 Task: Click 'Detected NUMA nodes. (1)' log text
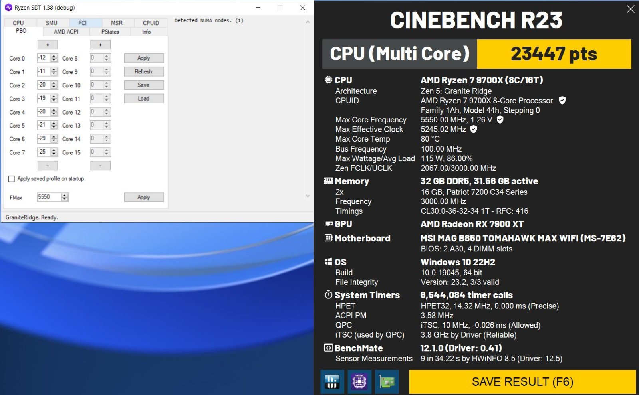tap(208, 20)
